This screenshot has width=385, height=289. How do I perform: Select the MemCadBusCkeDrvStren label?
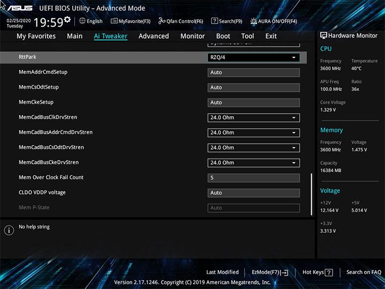(49, 162)
